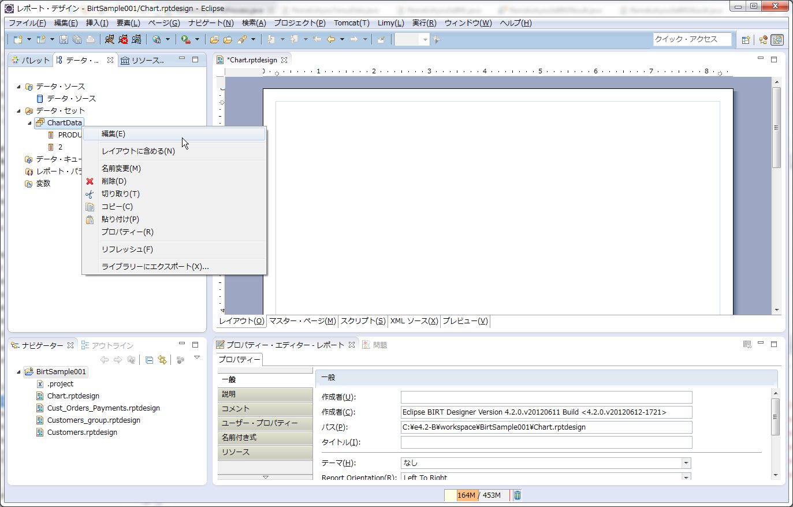The width and height of the screenshot is (793, 507).
Task: Switch to the プレビュー(V) tab
Action: pyautogui.click(x=465, y=321)
